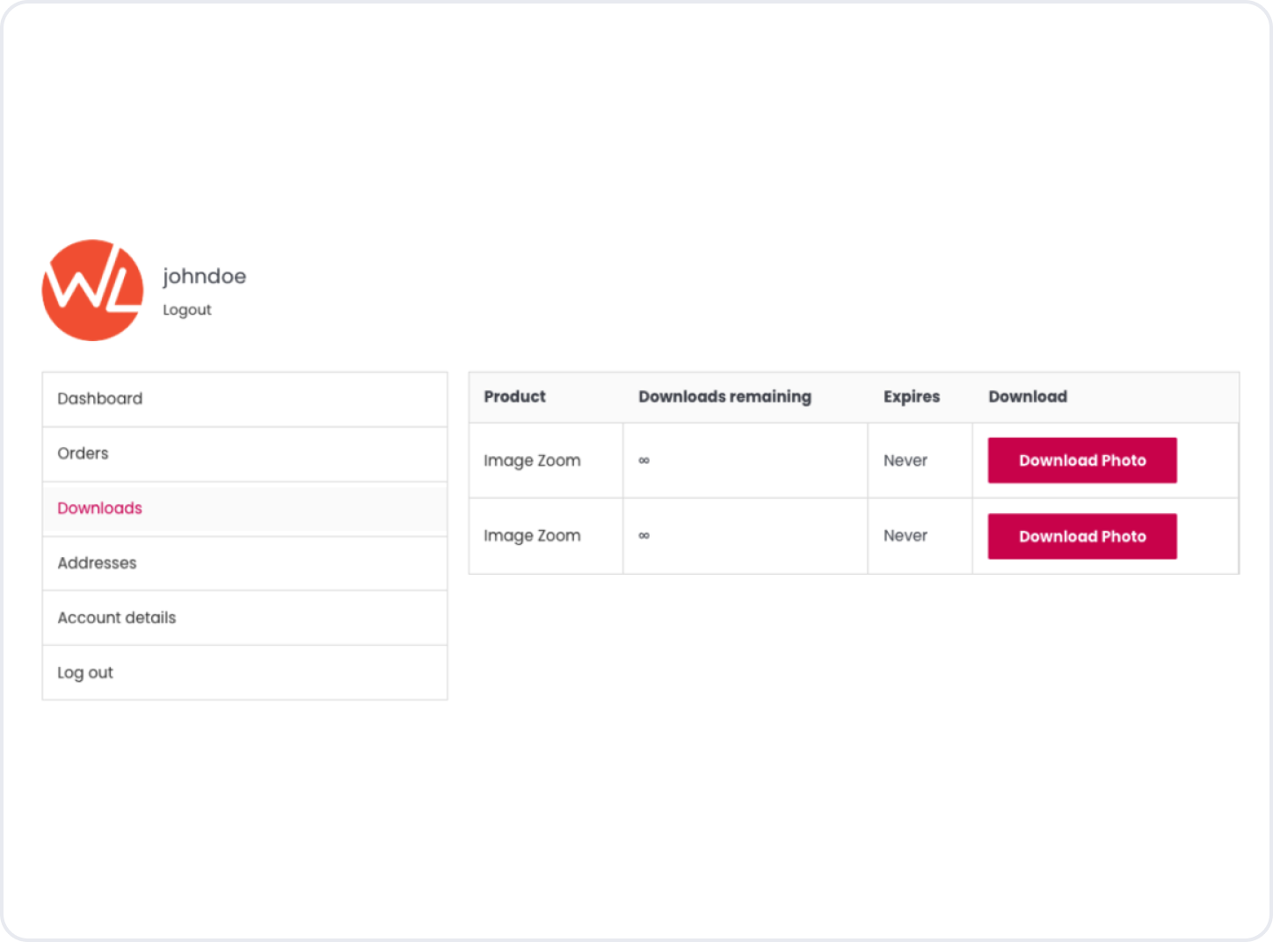Click the second row's Never expiry cell
This screenshot has width=1273, height=942.
click(906, 536)
